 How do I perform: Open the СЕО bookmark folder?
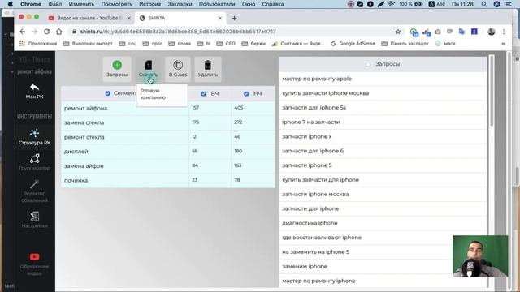click(226, 44)
